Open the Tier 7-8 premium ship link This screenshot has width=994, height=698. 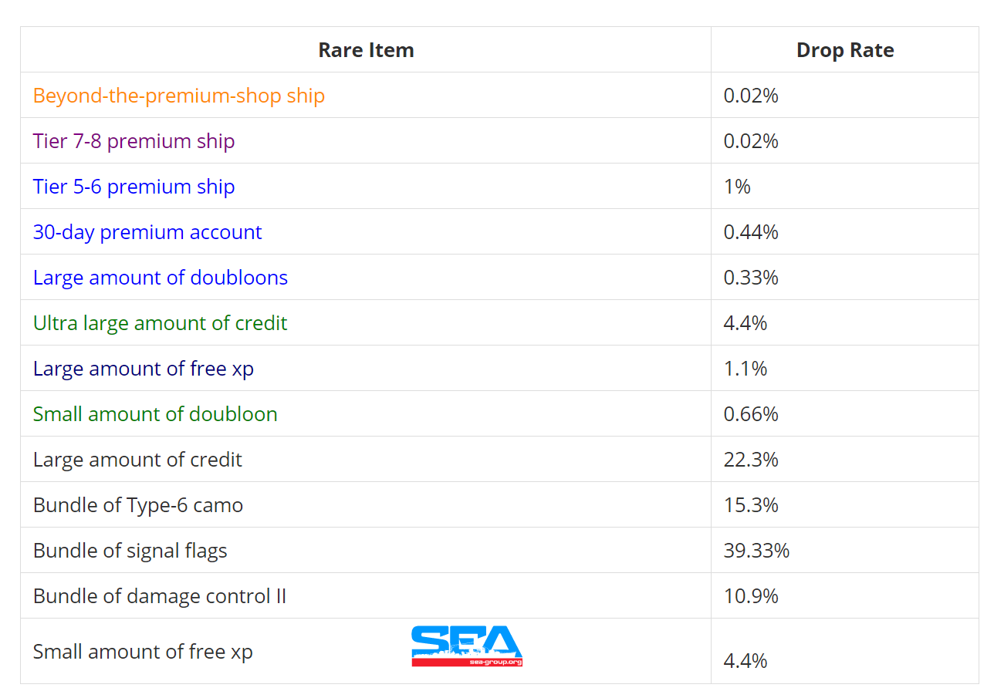[134, 141]
